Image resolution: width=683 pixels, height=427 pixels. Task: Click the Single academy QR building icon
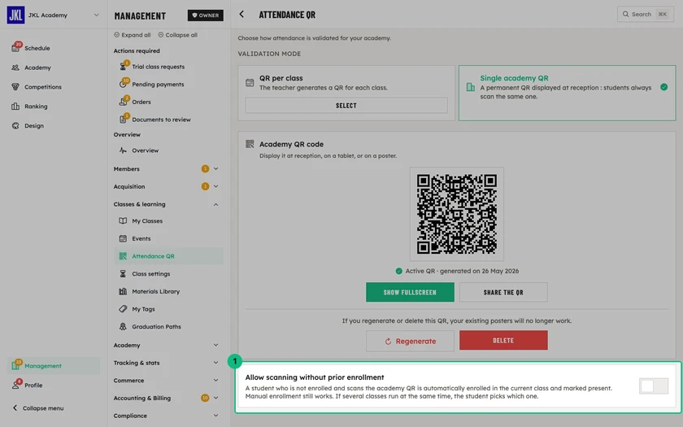(x=471, y=87)
